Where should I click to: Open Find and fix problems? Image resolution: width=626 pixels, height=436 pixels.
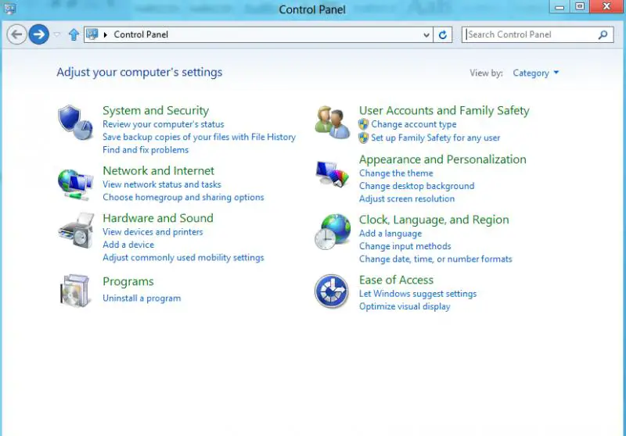(146, 150)
